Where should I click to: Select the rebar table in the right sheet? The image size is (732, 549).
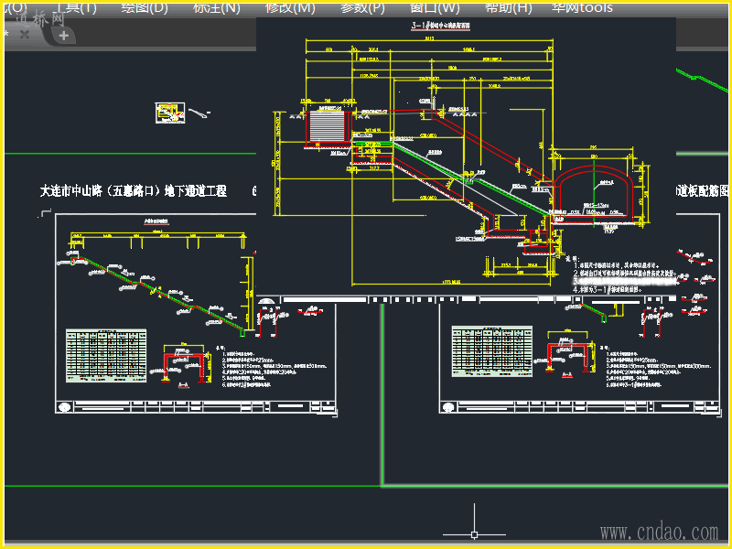[x=492, y=351]
